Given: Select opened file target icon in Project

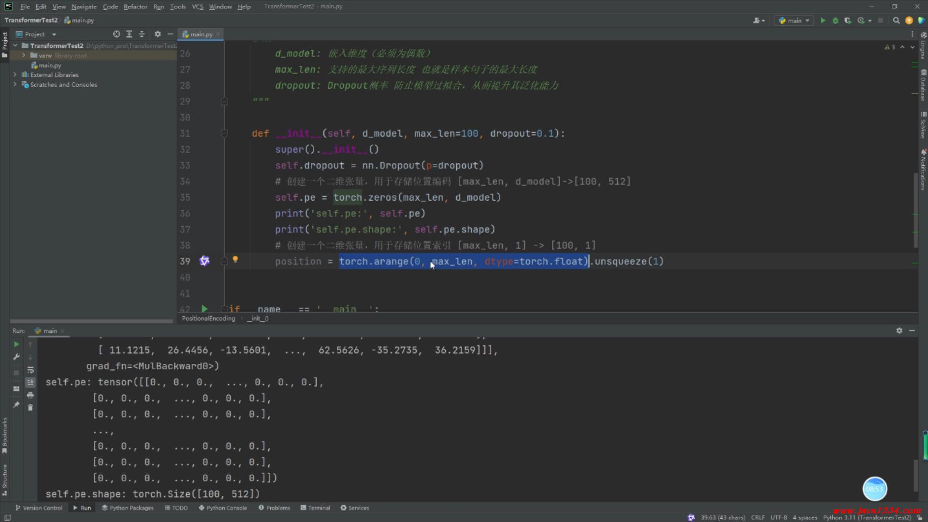Looking at the screenshot, I should pos(116,34).
